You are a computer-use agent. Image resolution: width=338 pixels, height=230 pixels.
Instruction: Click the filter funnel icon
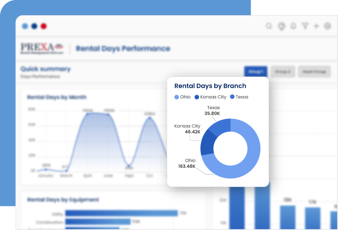pyautogui.click(x=305, y=26)
